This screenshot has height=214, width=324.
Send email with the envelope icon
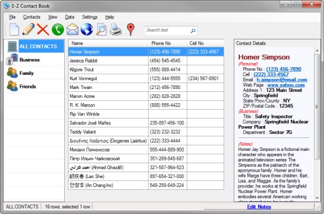[x=72, y=29]
